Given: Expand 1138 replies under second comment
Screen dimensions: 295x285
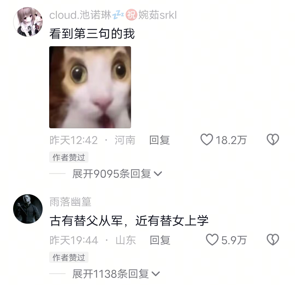Looking at the screenshot, I should click(116, 274).
